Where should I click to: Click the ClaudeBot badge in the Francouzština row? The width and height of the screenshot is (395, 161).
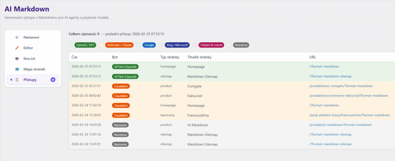(121, 115)
